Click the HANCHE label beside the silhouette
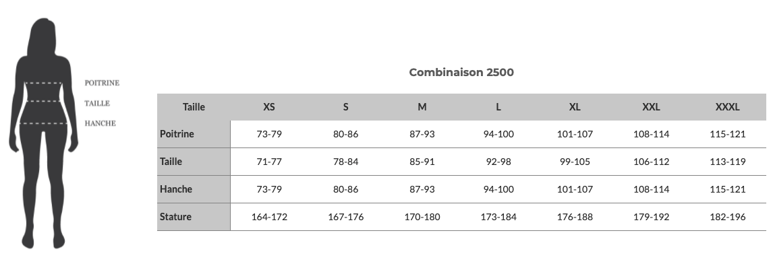This screenshot has height=266, width=771. click(x=101, y=123)
